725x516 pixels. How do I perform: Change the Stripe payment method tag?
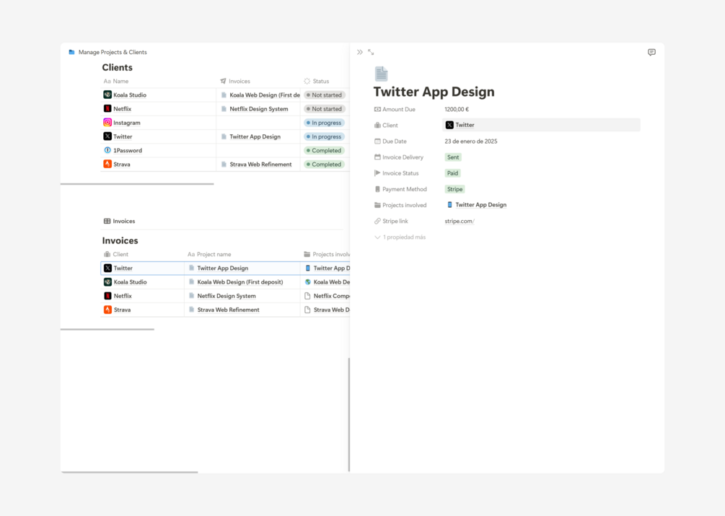click(455, 189)
